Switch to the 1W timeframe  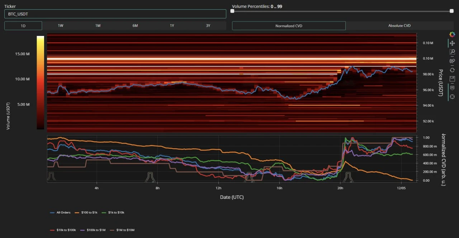tap(61, 26)
